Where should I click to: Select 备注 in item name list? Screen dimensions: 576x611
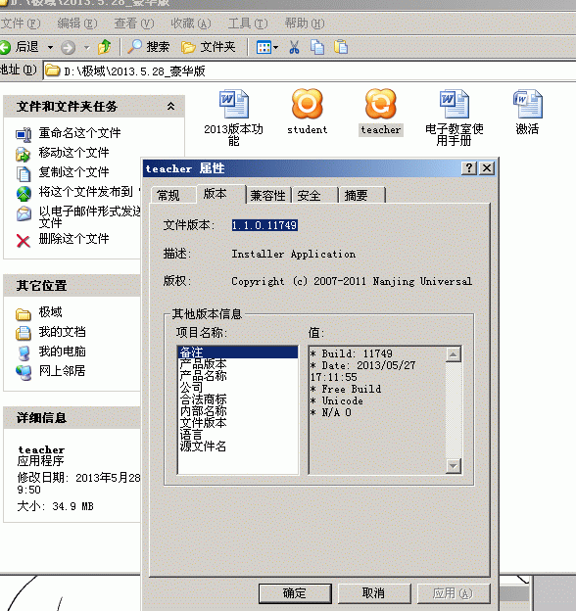[x=237, y=352]
